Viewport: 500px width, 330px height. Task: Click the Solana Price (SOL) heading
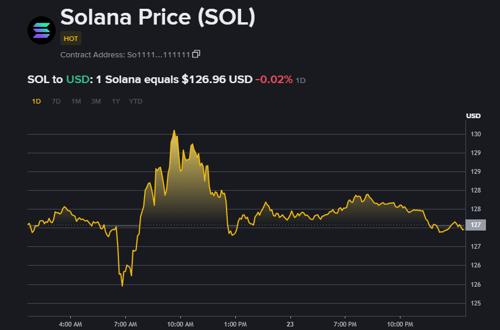pos(158,16)
